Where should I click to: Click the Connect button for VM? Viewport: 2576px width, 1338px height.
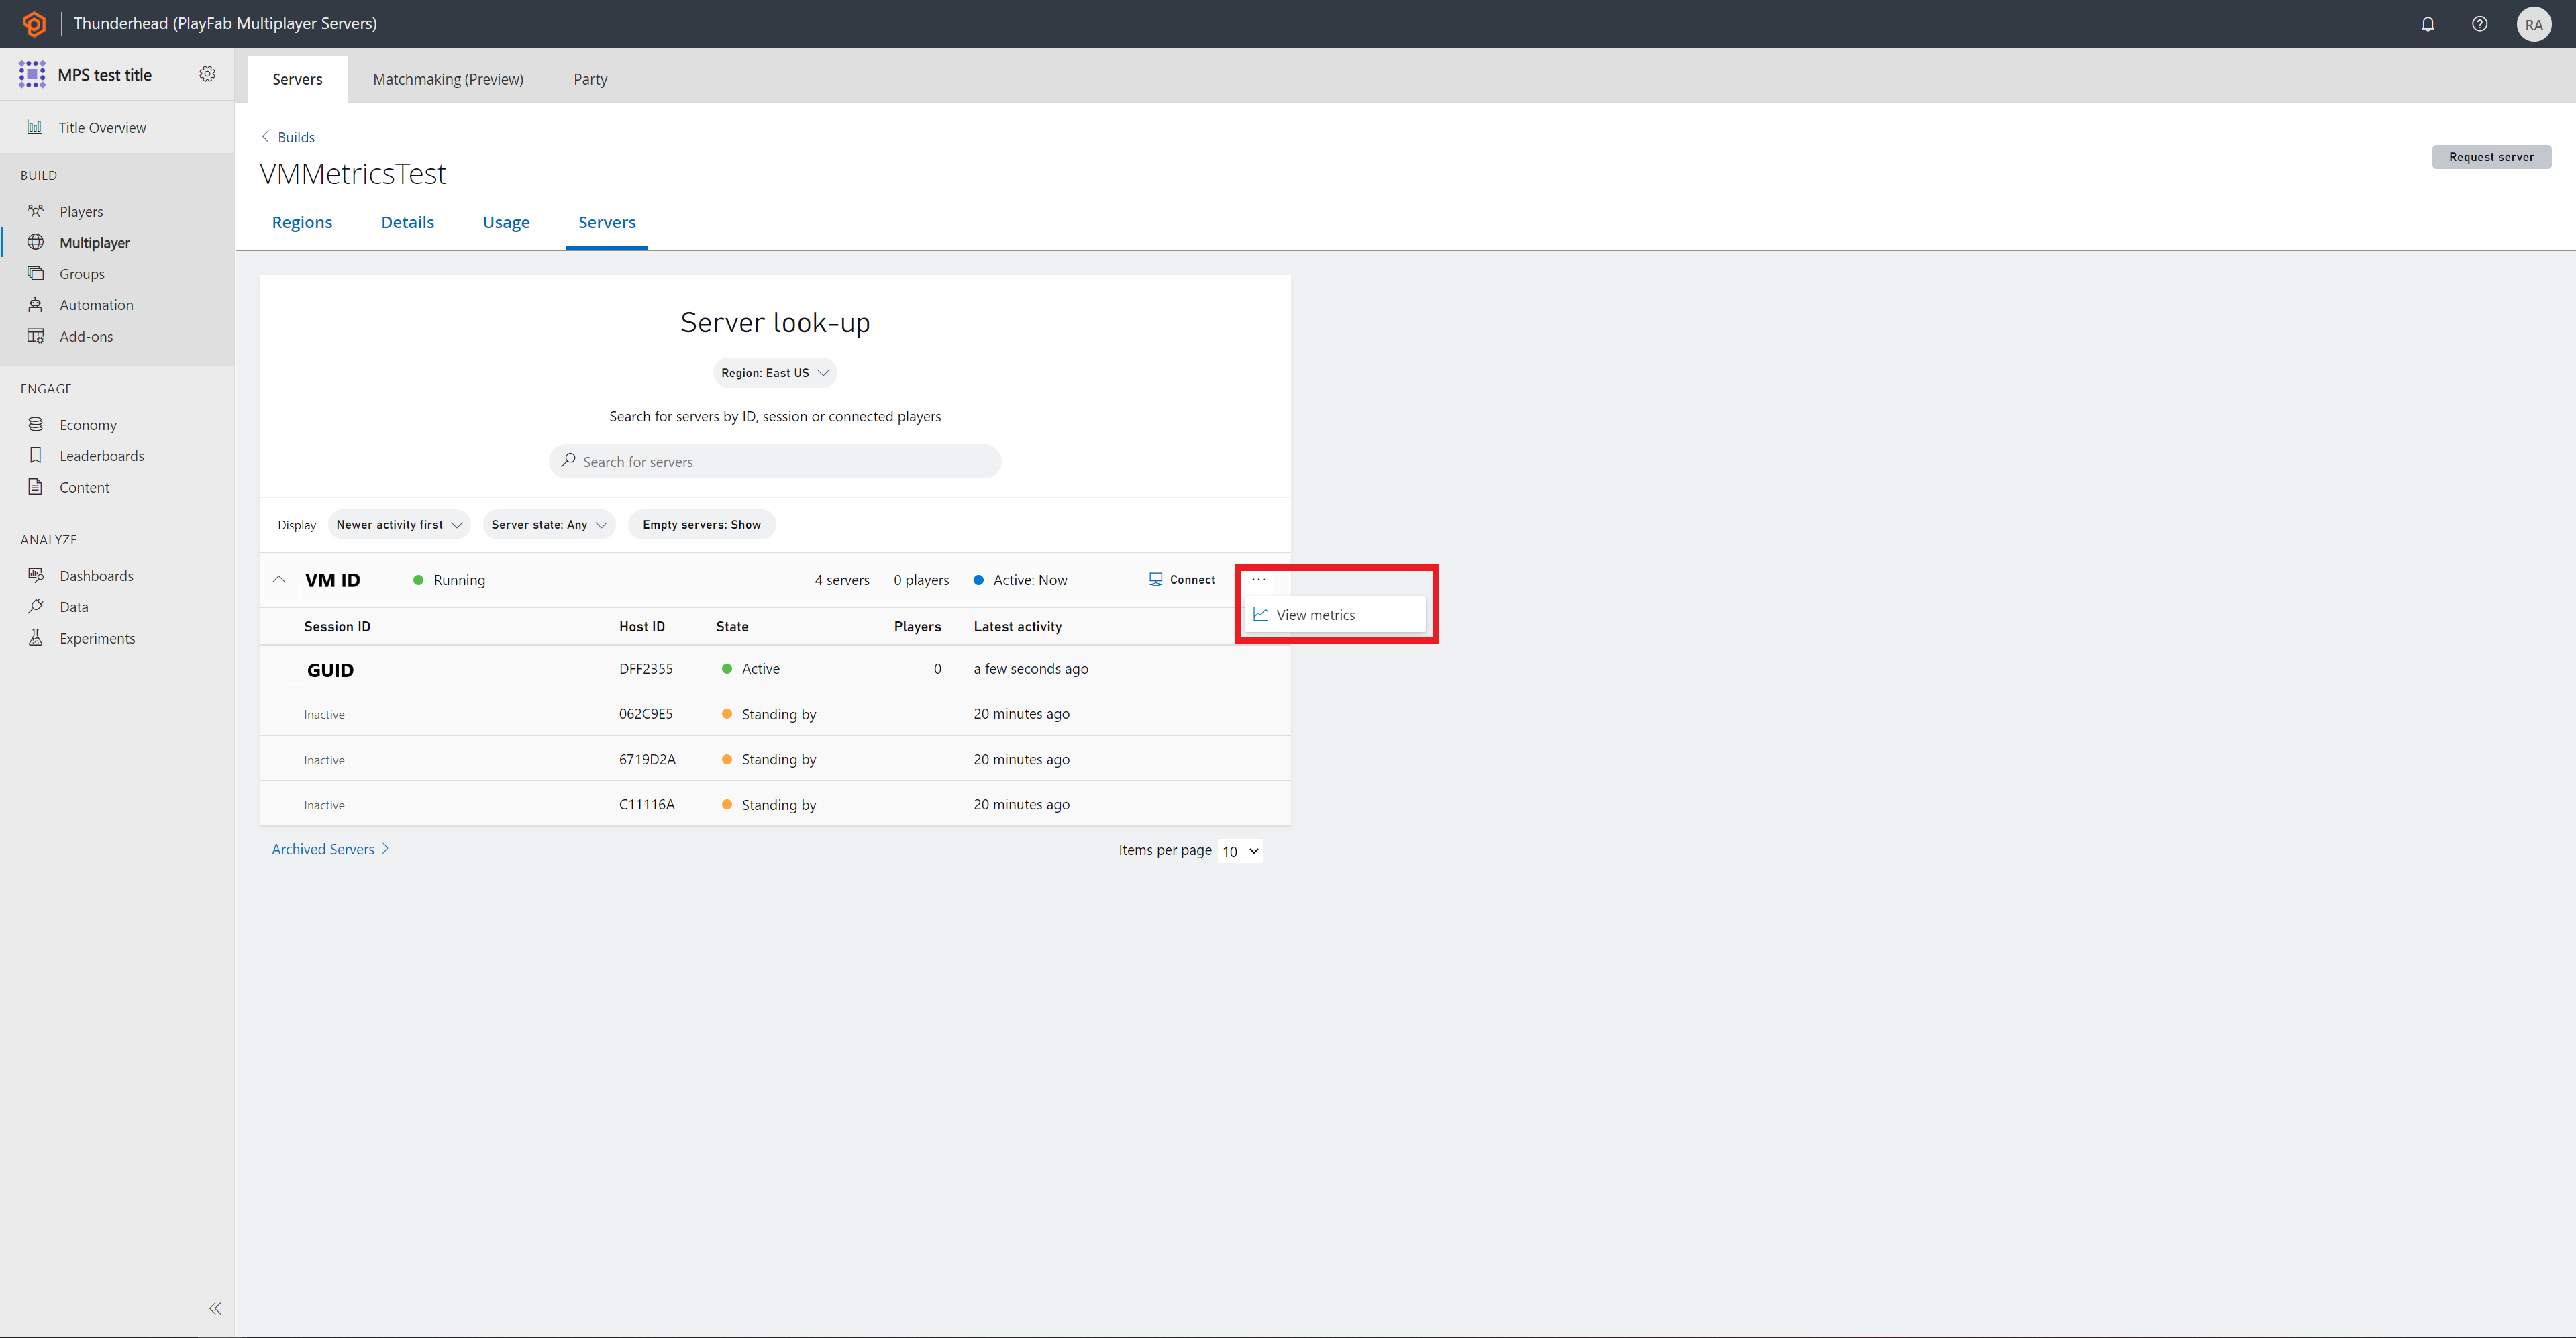tap(1182, 580)
